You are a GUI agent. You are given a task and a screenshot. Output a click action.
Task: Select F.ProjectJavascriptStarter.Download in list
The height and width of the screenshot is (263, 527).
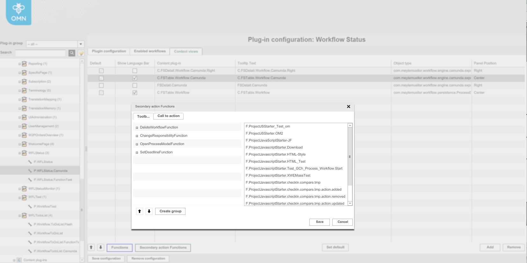pos(274,147)
